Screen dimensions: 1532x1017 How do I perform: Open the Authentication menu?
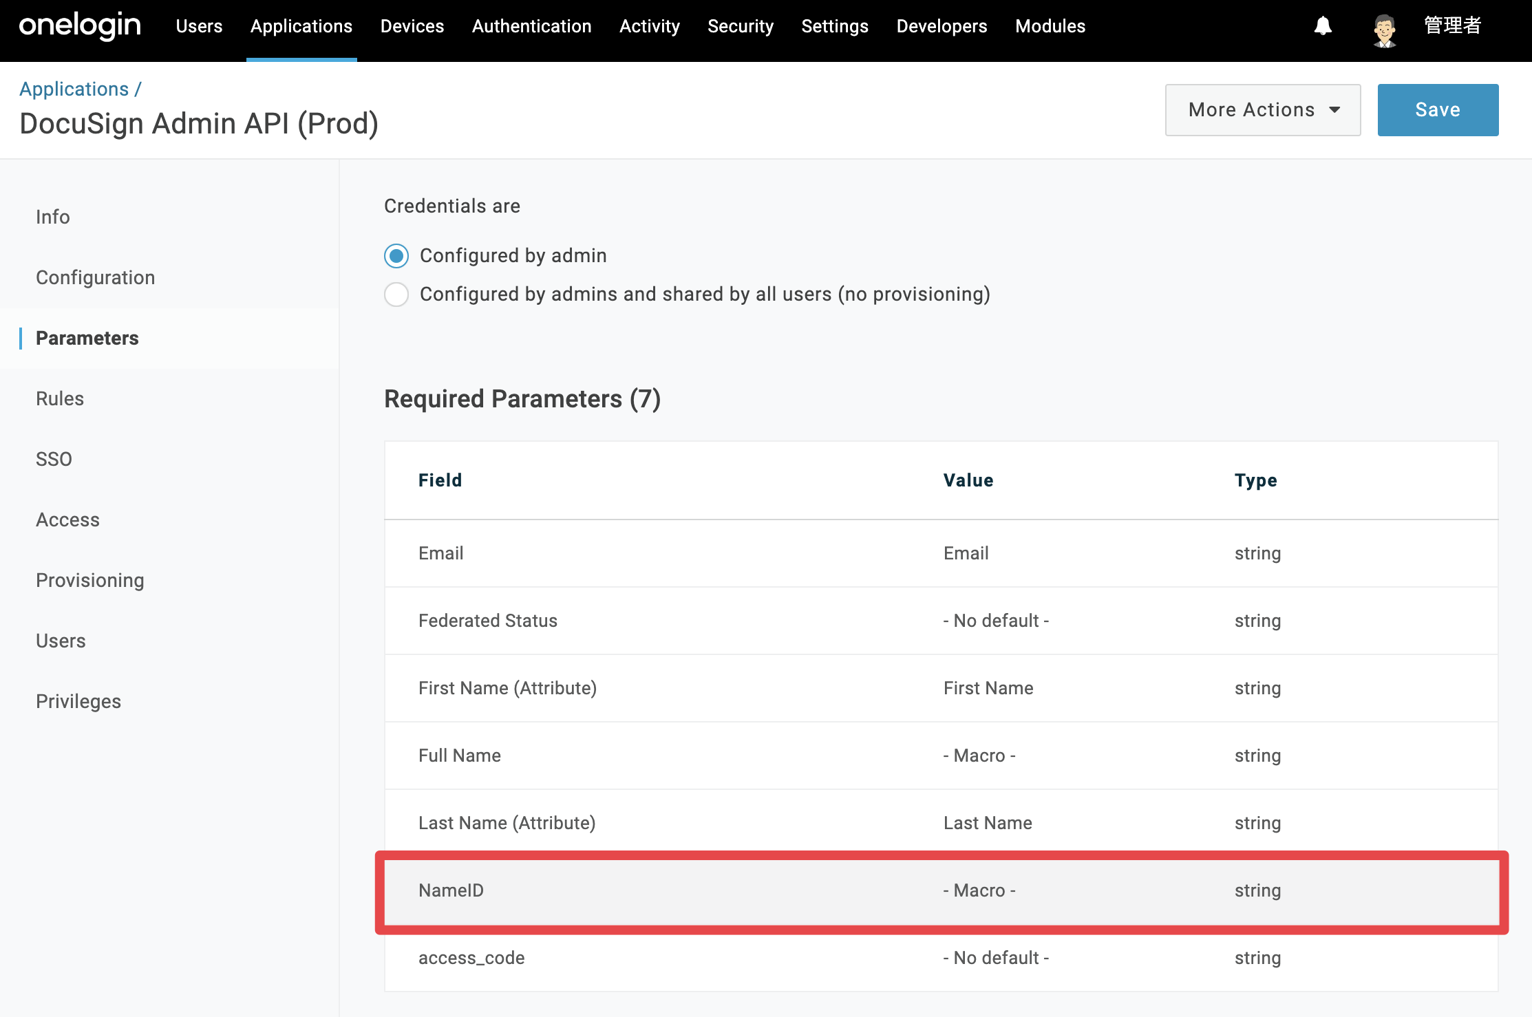point(532,27)
